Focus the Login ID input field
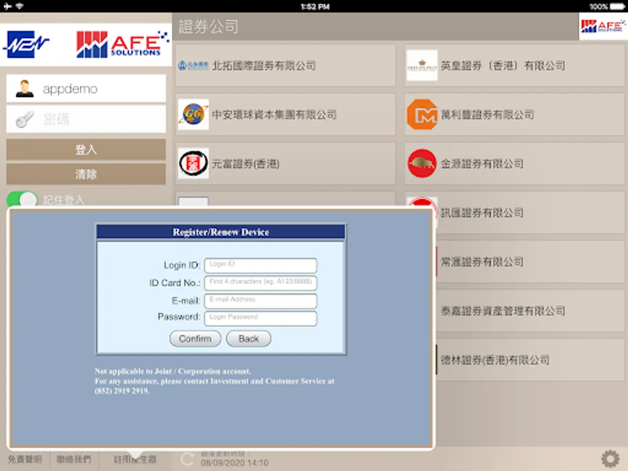 coord(261,265)
